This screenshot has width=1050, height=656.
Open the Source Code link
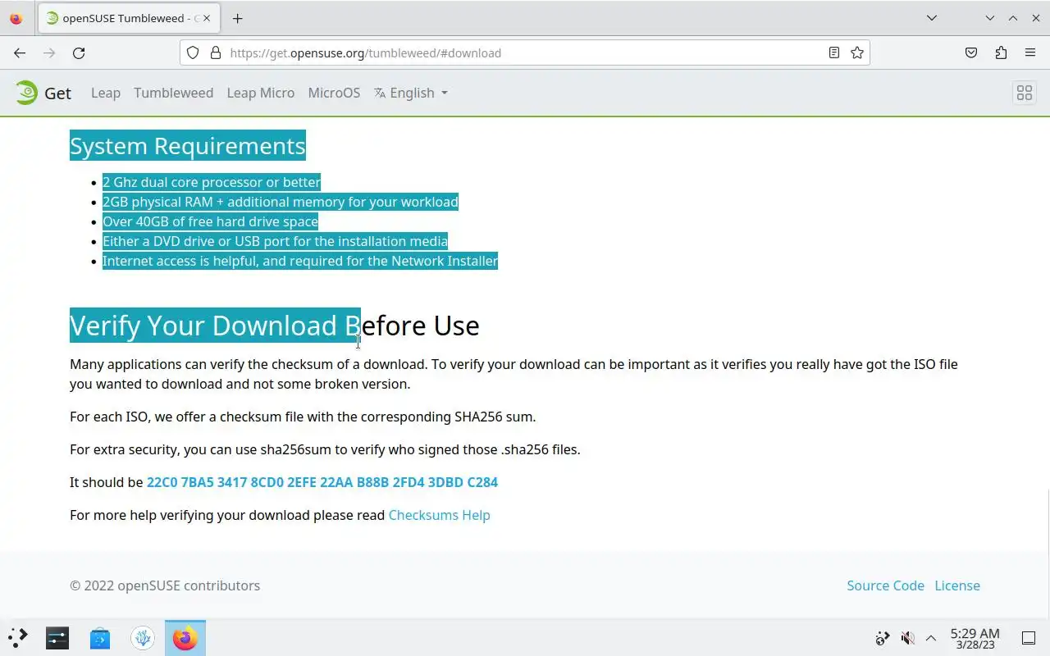point(885,585)
